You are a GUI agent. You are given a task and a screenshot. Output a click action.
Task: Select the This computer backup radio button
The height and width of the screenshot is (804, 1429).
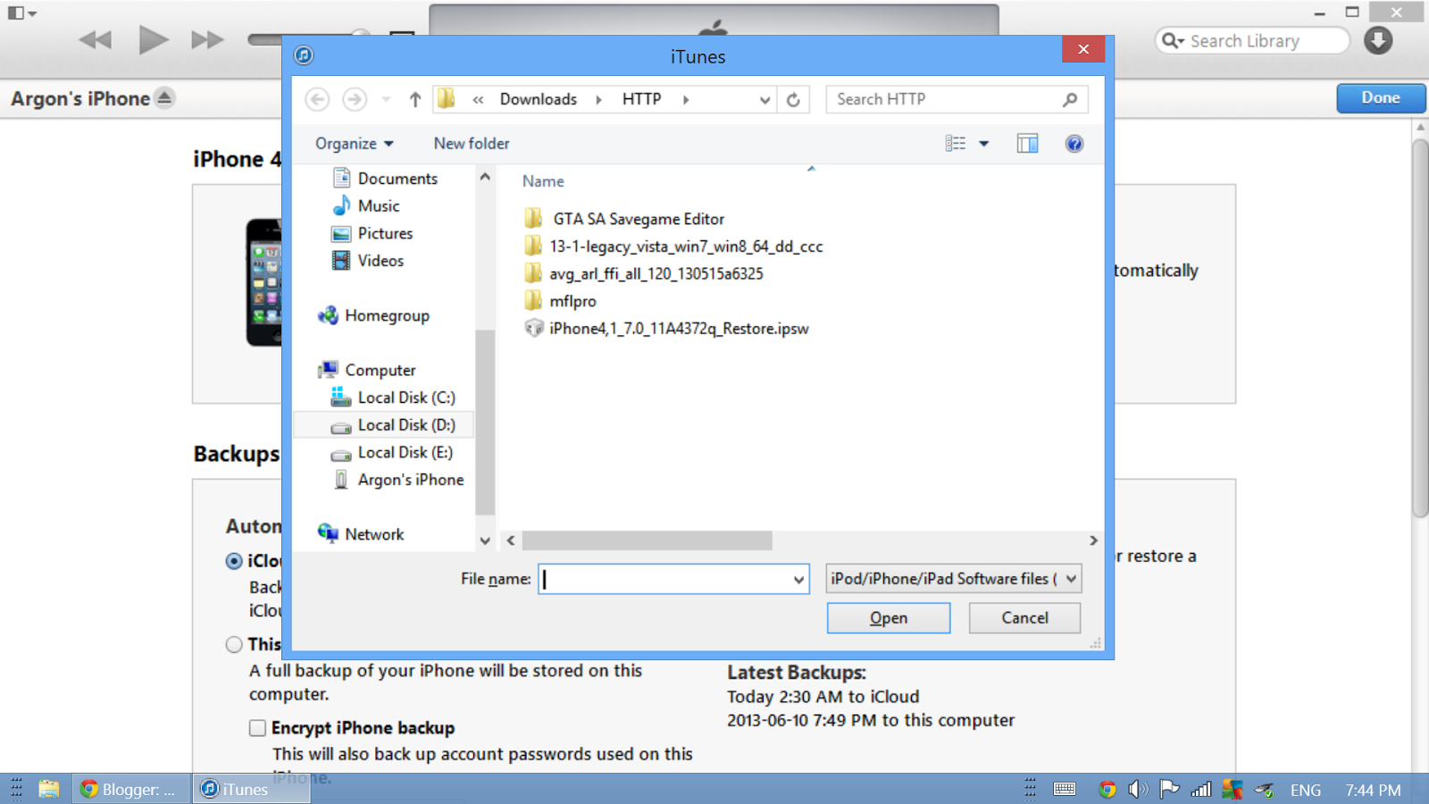point(234,644)
